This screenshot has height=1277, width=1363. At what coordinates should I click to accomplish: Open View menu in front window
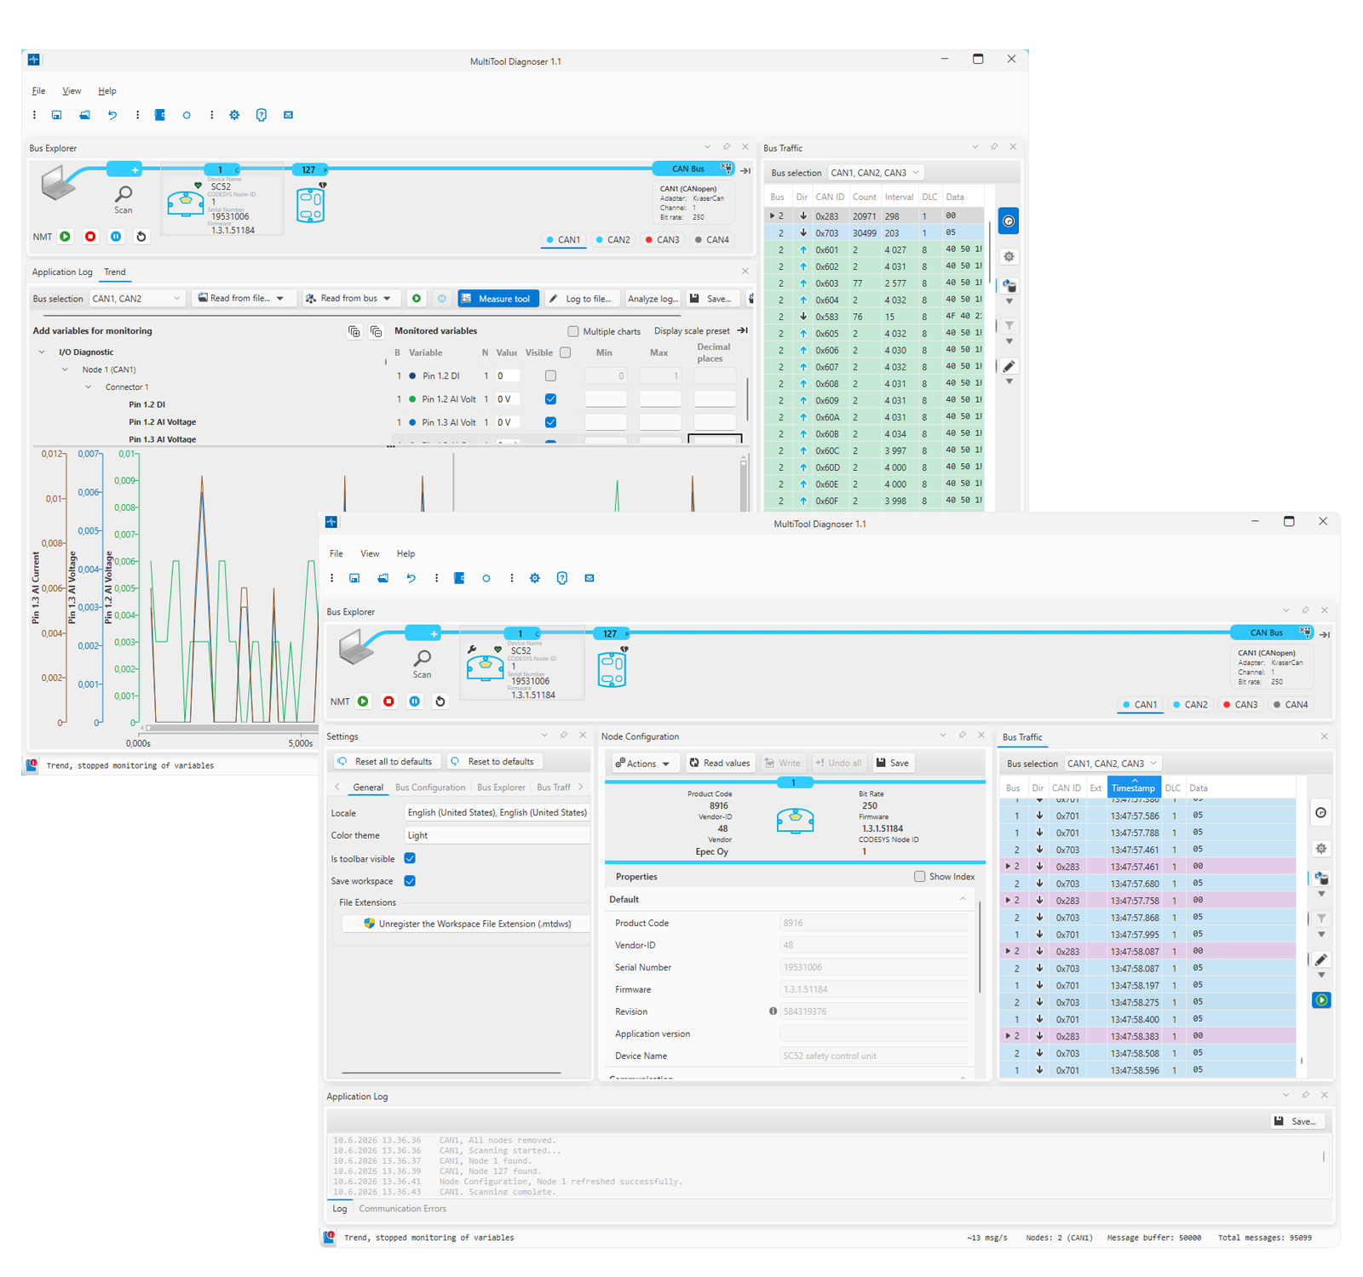click(370, 553)
